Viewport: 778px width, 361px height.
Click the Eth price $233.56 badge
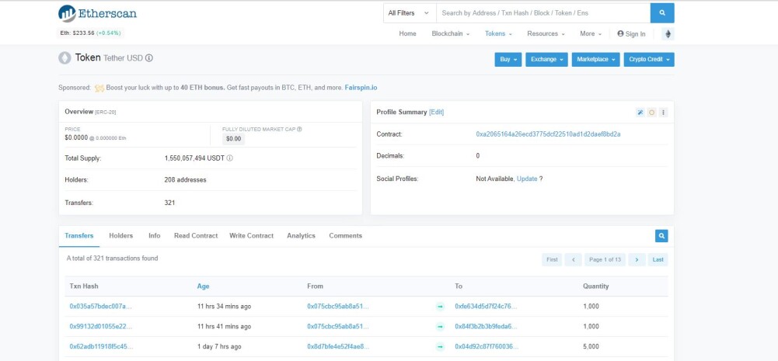pyautogui.click(x=90, y=33)
